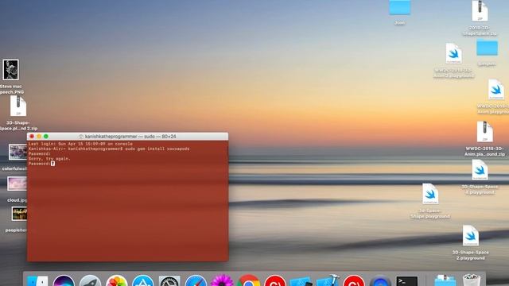Open Launchpad rocket icon in Dock
The height and width of the screenshot is (286, 509).
pos(90,280)
